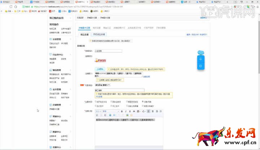Click the Italic icon in editor toolbar
The image size is (260, 150).
tap(125, 111)
